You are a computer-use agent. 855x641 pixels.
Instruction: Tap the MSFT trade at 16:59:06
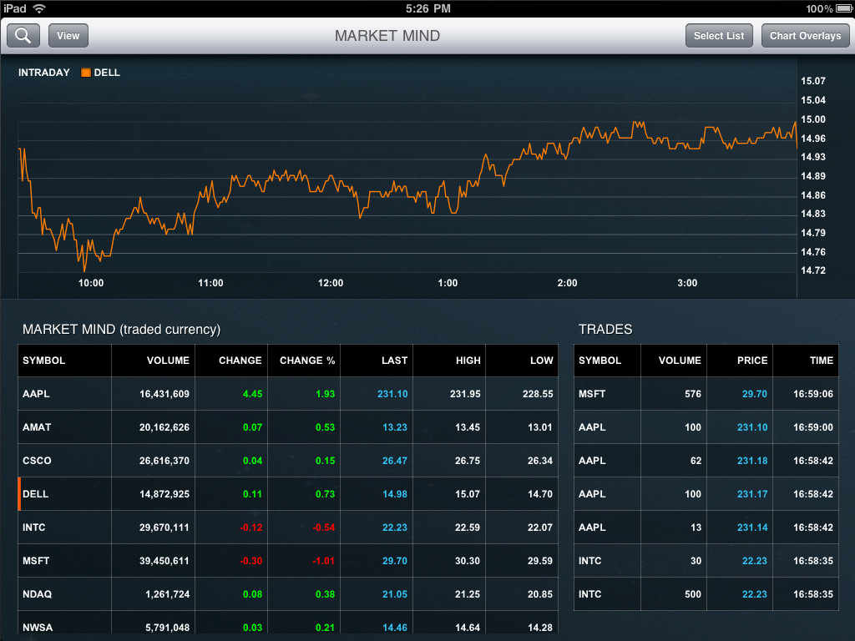(x=708, y=394)
